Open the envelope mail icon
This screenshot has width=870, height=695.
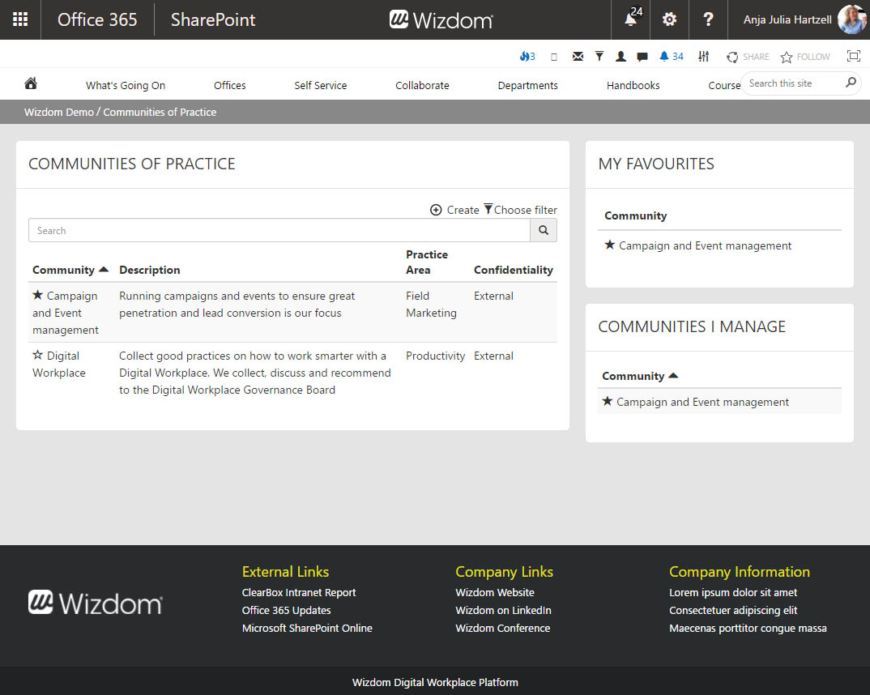tap(578, 56)
